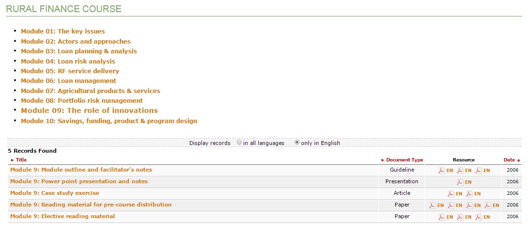Screen dimensions: 531x239
Task: Go to Module 01: The key issues
Action: (x=63, y=32)
